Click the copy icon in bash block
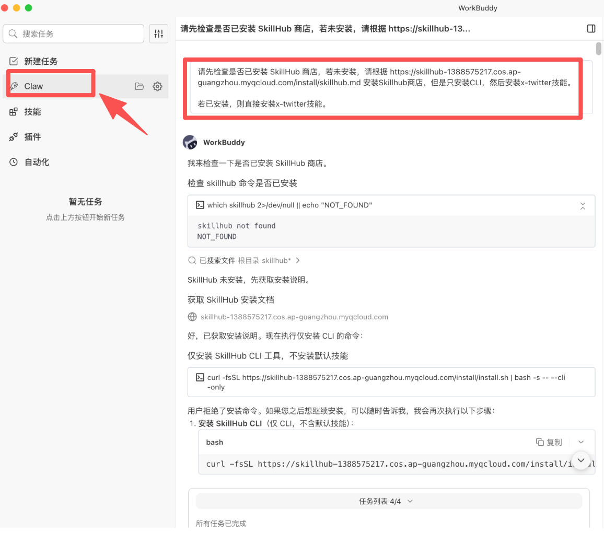604x555 pixels. pyautogui.click(x=540, y=442)
